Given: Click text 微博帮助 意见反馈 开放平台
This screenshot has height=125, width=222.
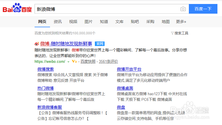Looking at the screenshot, I should click(61, 80).
